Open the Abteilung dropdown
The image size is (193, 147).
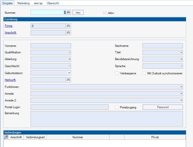(69, 59)
